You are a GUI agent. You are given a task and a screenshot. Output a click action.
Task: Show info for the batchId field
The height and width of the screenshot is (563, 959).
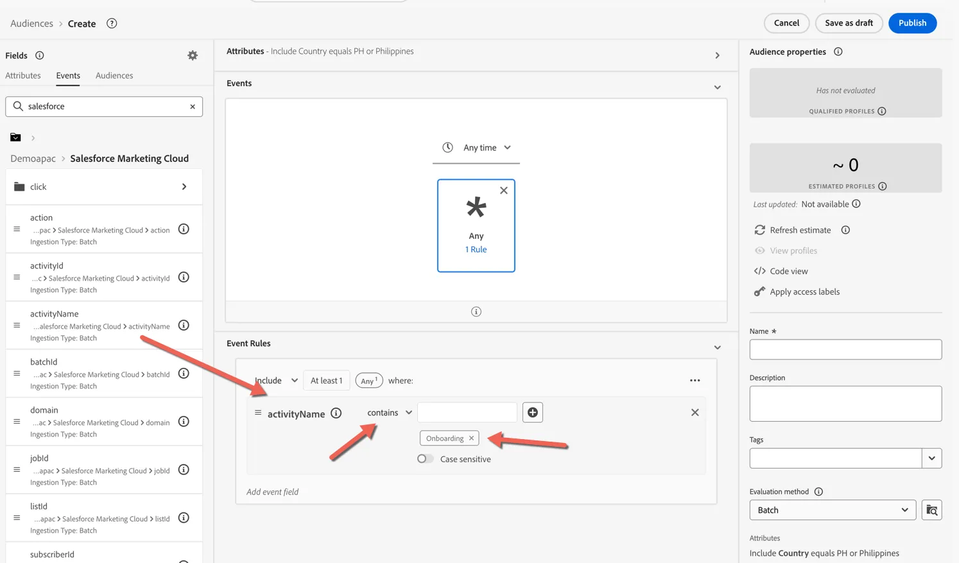[x=184, y=374]
